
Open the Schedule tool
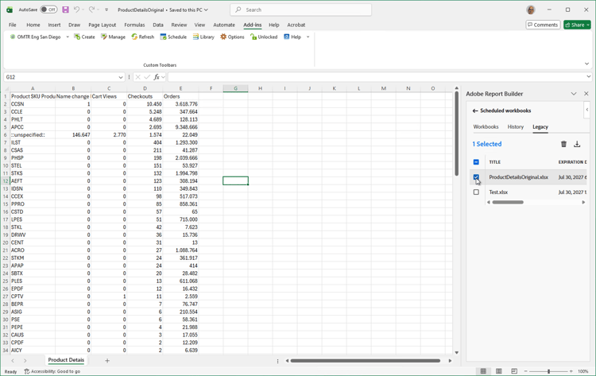(173, 37)
